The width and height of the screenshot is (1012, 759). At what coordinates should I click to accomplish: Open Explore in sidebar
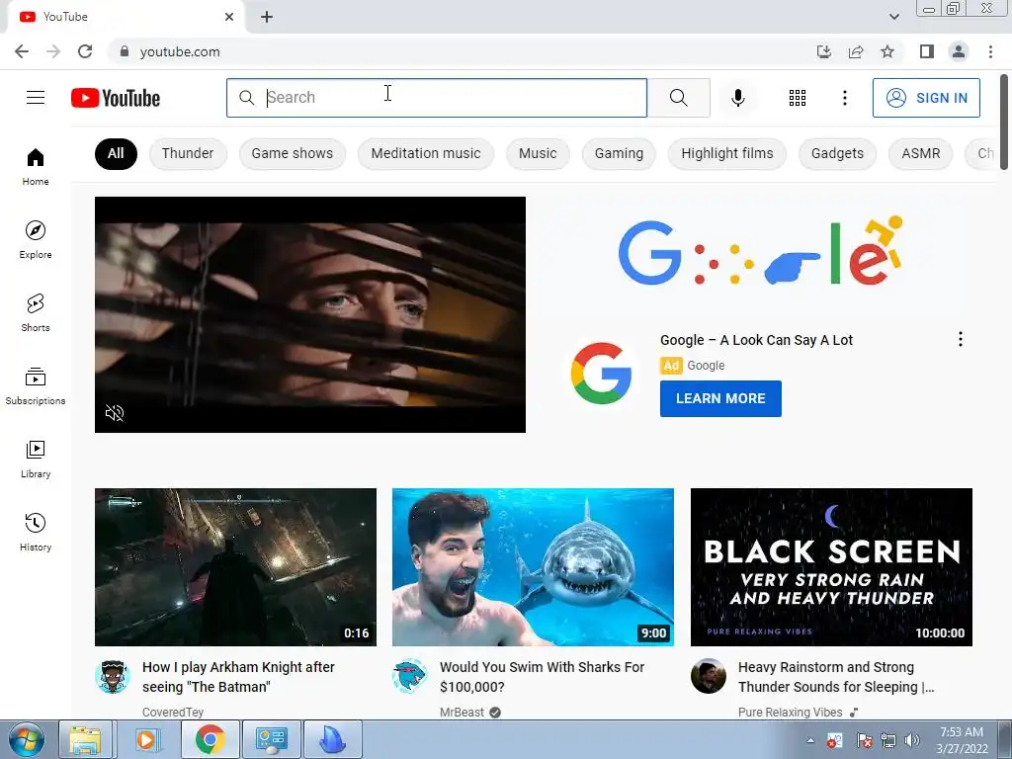(36, 239)
